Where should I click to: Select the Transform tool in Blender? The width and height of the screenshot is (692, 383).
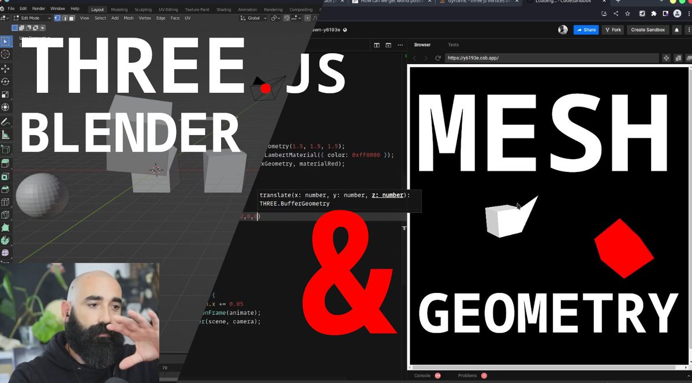click(x=5, y=107)
